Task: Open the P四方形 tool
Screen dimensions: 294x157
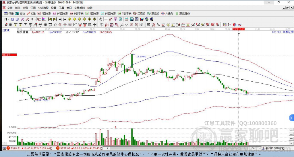Action: tap(44, 13)
